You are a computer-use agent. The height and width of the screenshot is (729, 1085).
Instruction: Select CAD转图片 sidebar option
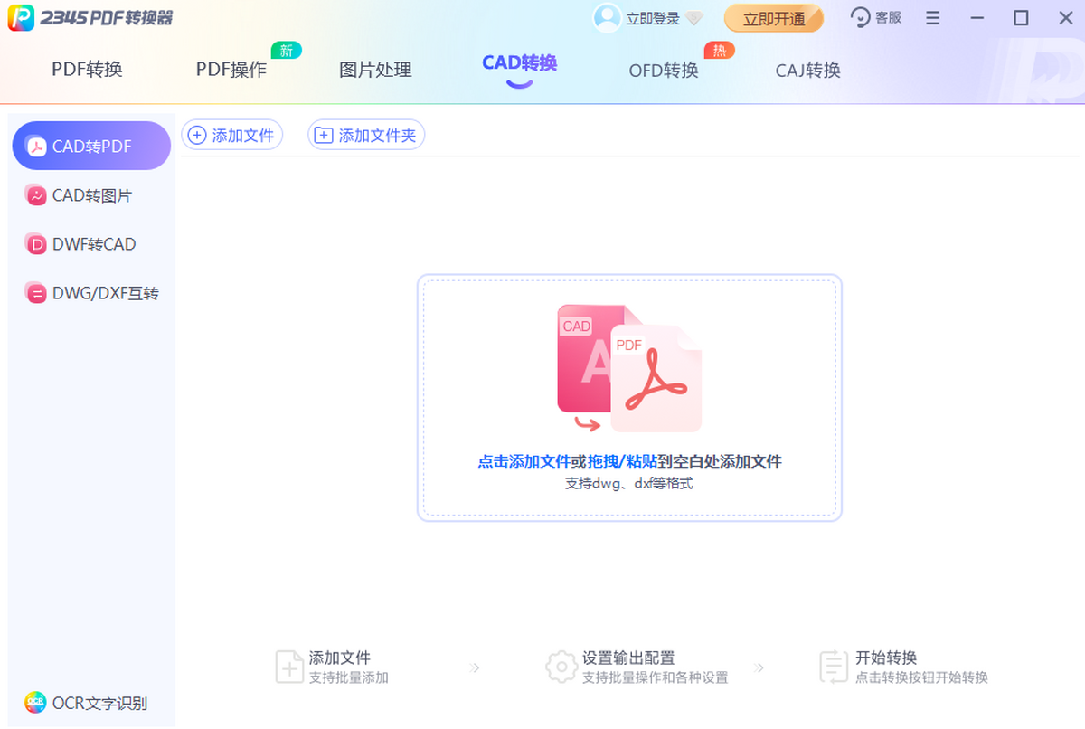pyautogui.click(x=91, y=195)
